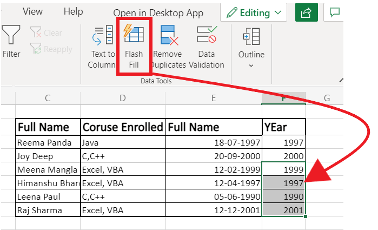Click the Reapply filter icon
The height and width of the screenshot is (230, 378).
[x=37, y=49]
